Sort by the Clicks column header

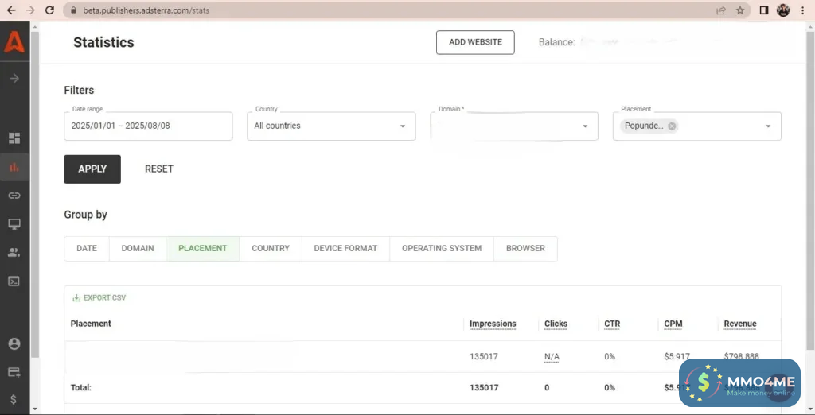point(556,324)
